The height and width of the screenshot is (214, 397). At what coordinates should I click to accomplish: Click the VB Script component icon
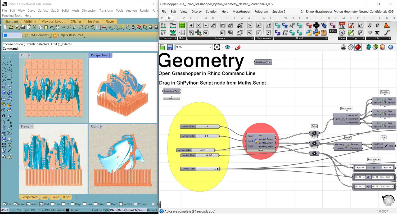[324, 25]
